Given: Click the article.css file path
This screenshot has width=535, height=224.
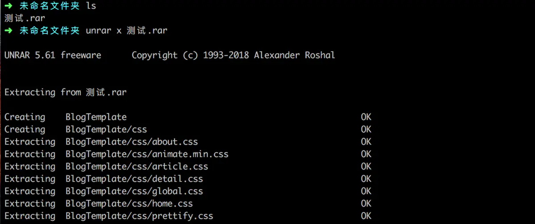Looking at the screenshot, I should coord(136,167).
